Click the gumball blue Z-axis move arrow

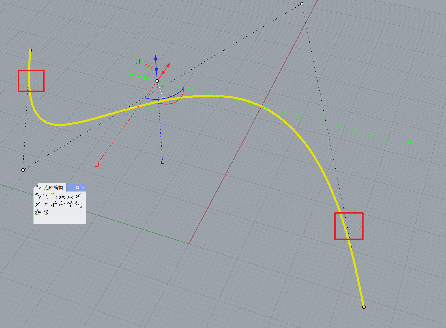[156, 57]
